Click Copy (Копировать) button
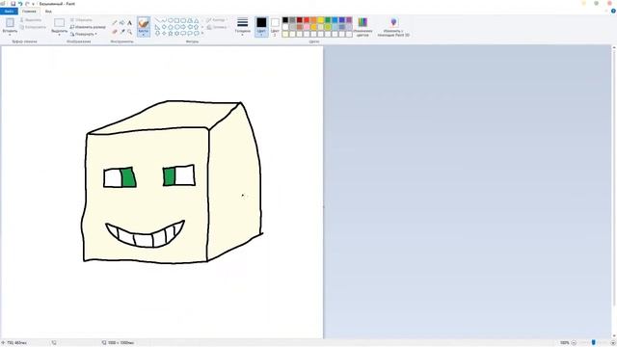Image resolution: width=617 pixels, height=347 pixels. pyautogui.click(x=33, y=27)
